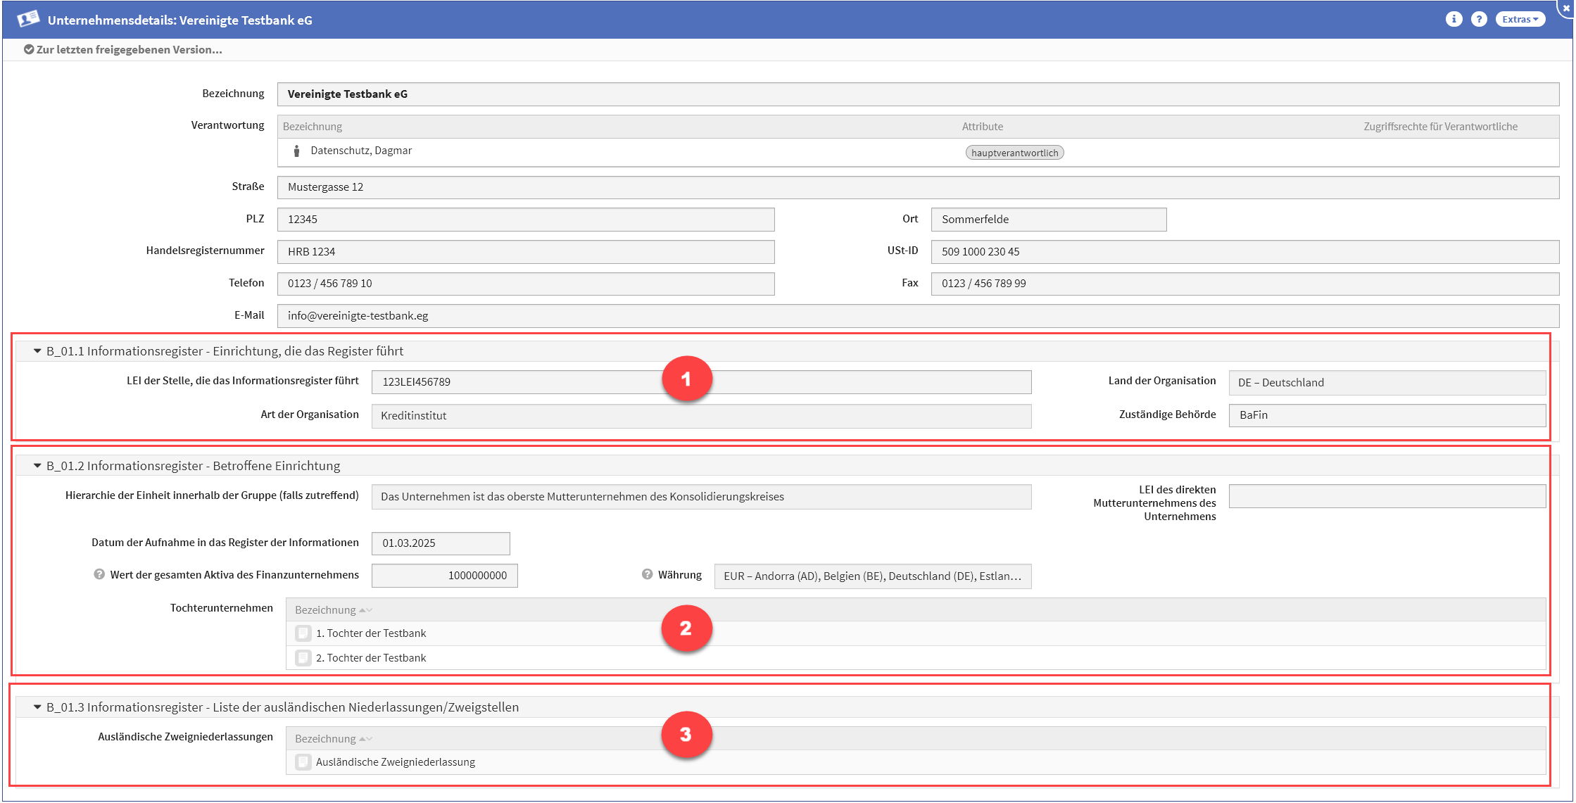Viewport: 1576px width, 803px height.
Task: Click person icon next to Datenschutz, Dagmar
Action: pos(296,151)
